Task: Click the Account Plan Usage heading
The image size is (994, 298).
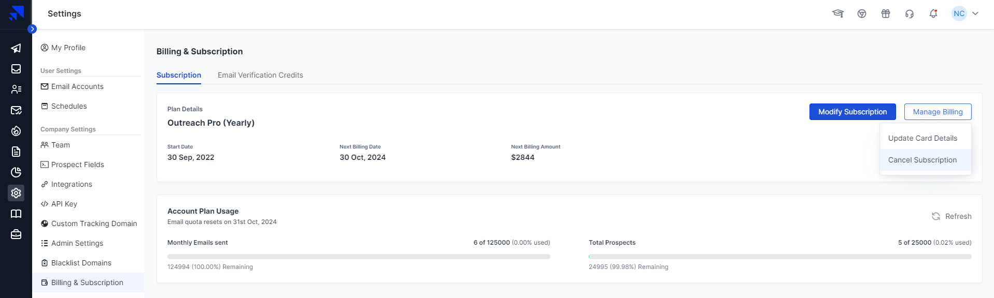Action: pyautogui.click(x=203, y=211)
